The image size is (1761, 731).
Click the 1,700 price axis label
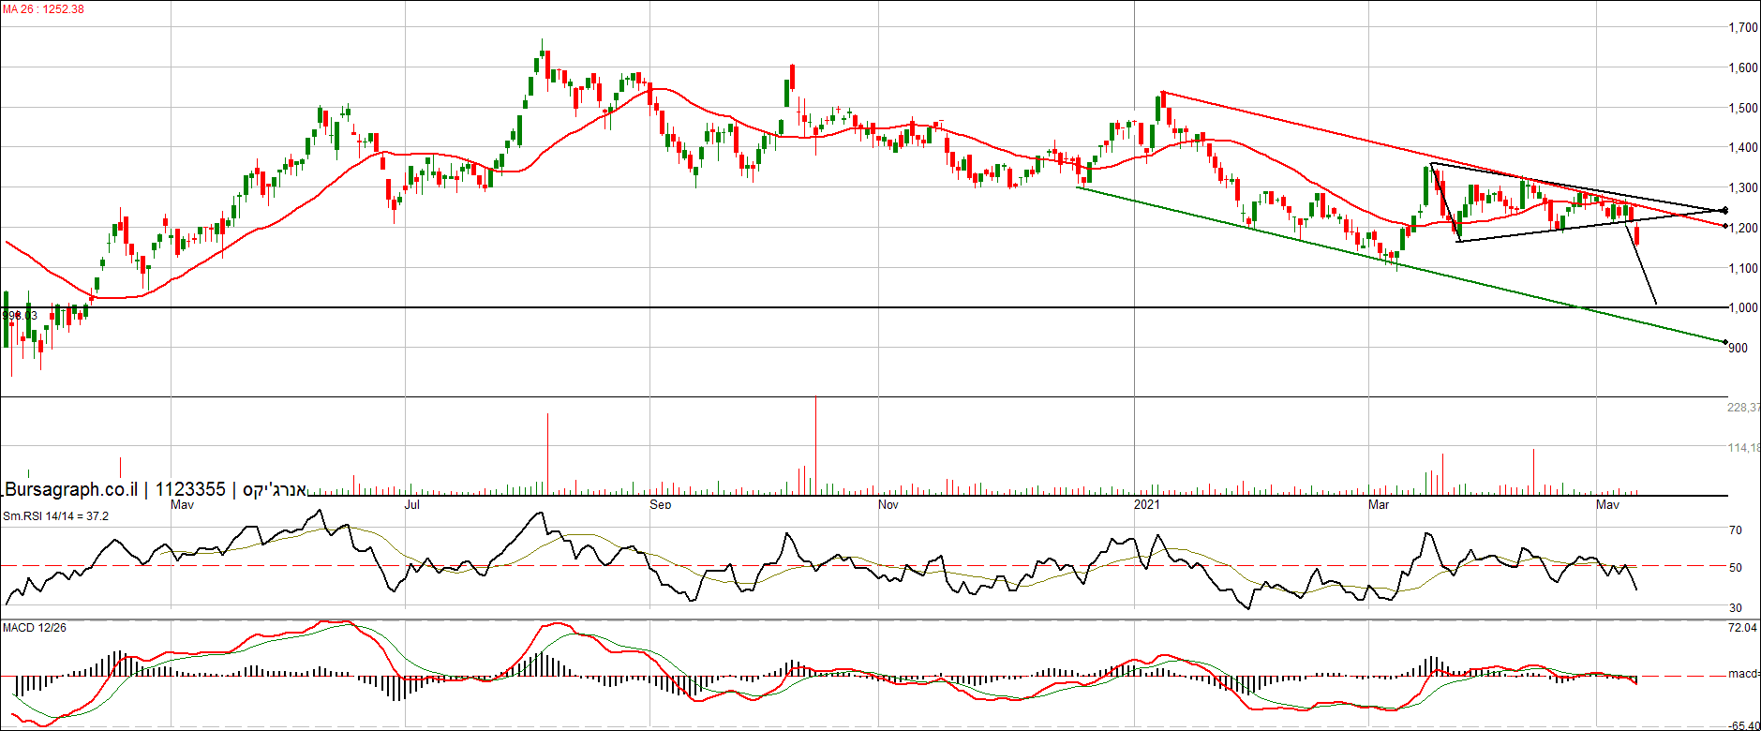(1743, 28)
